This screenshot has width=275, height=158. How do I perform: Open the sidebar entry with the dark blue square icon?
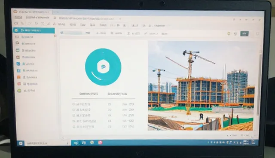click(25, 64)
